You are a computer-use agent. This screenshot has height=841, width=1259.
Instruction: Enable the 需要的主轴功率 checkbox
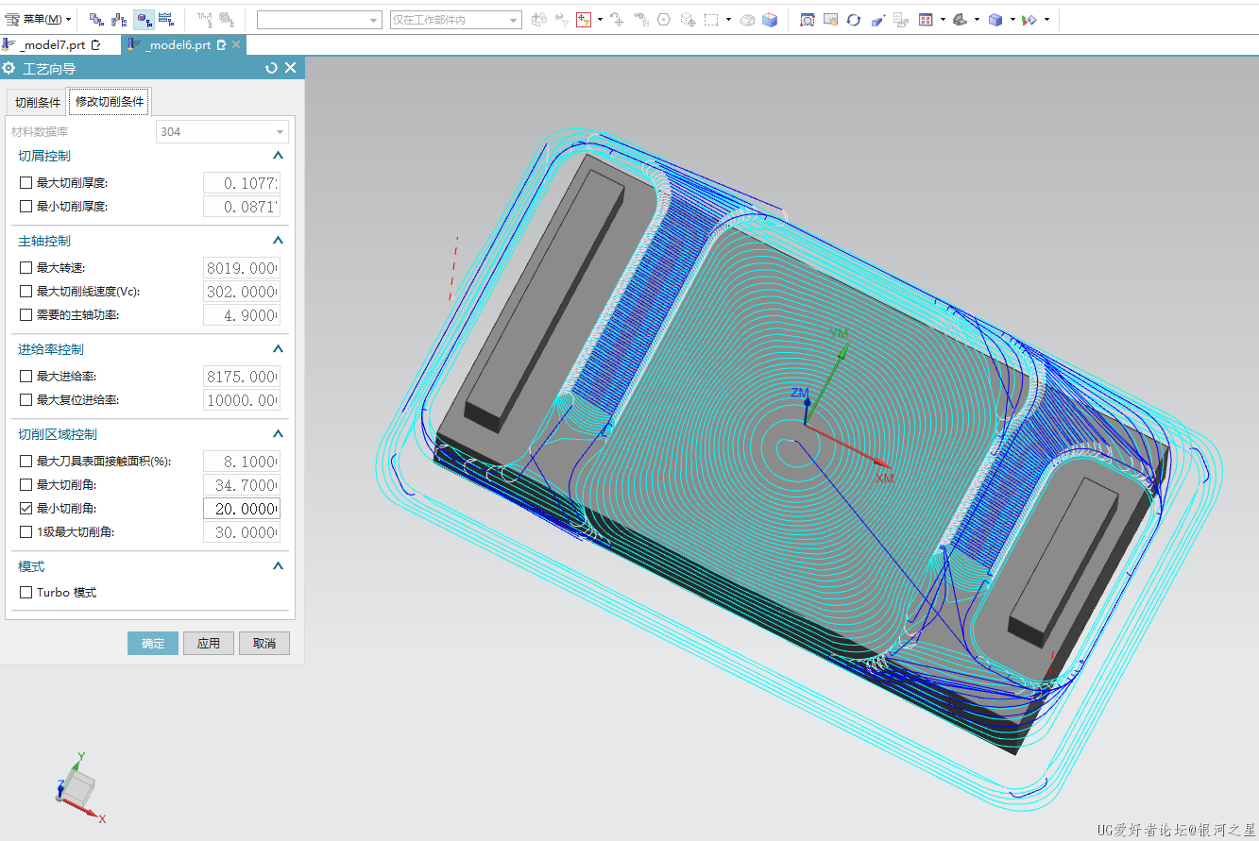[x=26, y=315]
